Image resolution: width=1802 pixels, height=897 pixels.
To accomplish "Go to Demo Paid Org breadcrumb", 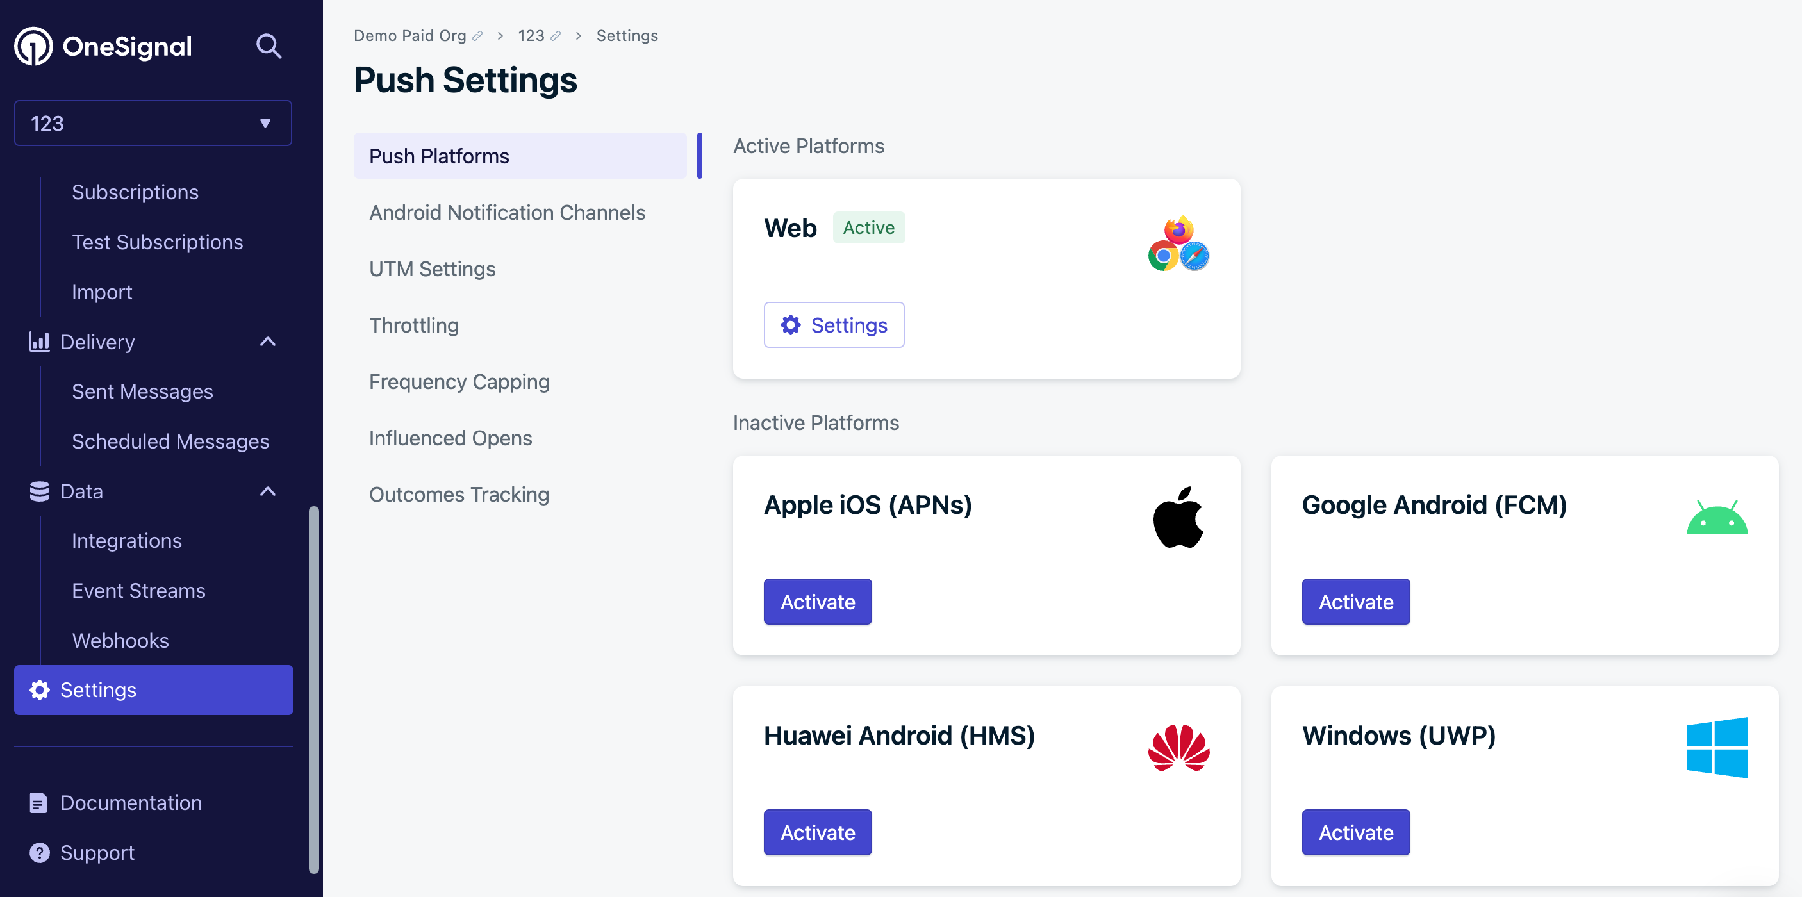I will coord(410,36).
